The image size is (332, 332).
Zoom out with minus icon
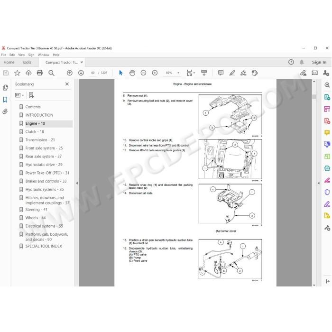click(143, 73)
